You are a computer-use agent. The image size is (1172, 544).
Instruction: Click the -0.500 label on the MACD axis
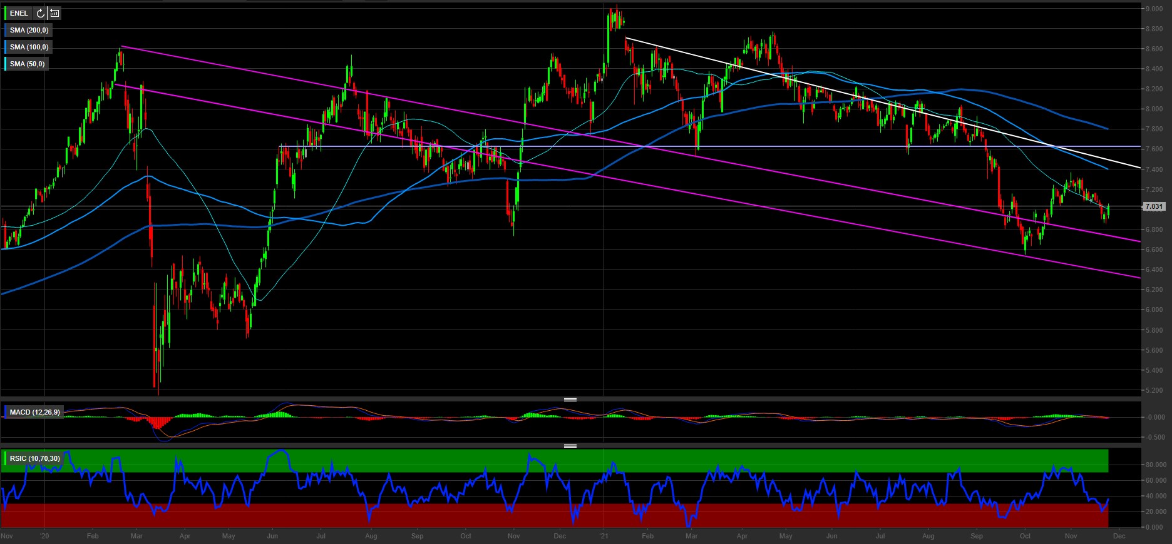coord(1156,437)
